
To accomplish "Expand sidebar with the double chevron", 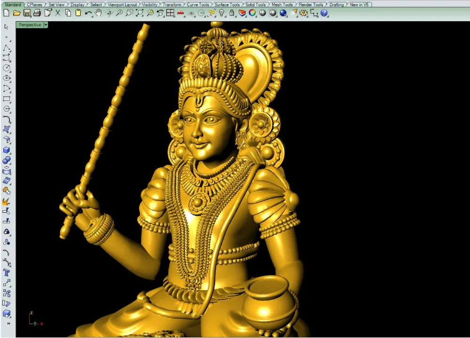I will (8, 323).
